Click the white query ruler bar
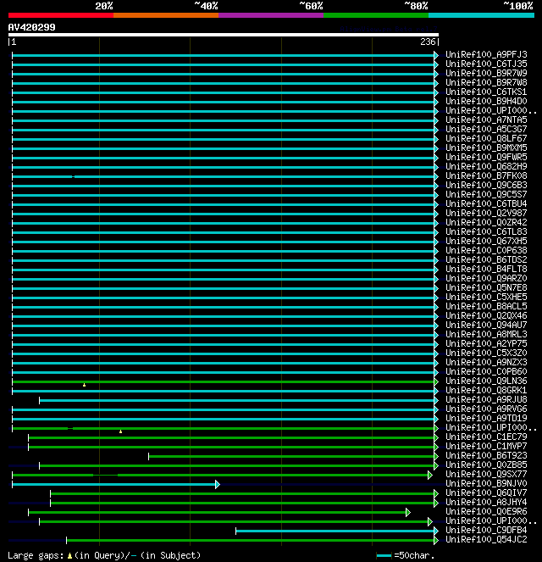This screenshot has height=562, width=542. tap(223, 35)
